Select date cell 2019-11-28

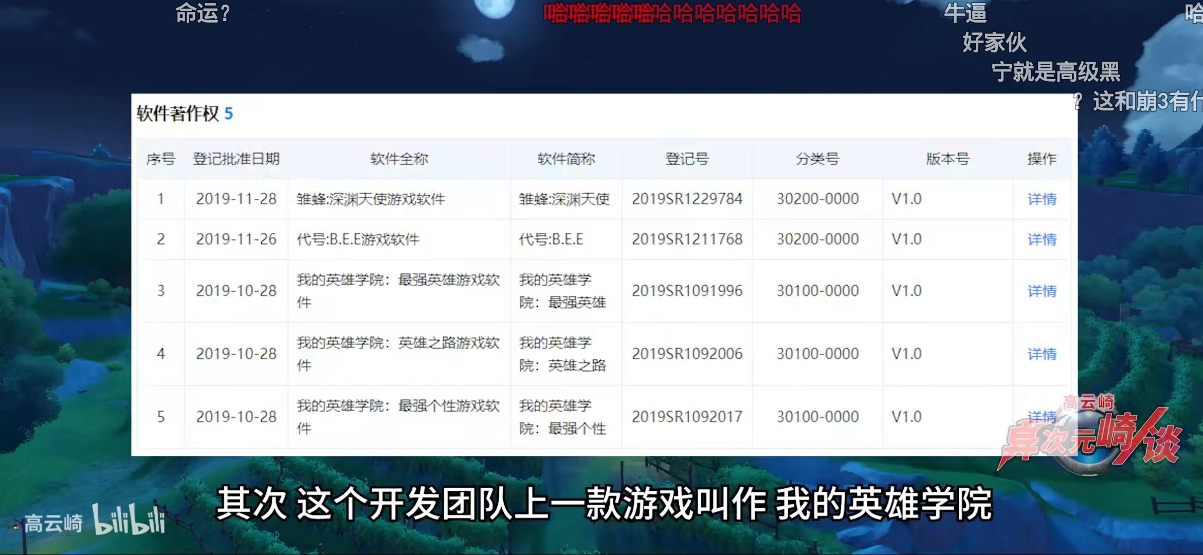[x=236, y=199]
